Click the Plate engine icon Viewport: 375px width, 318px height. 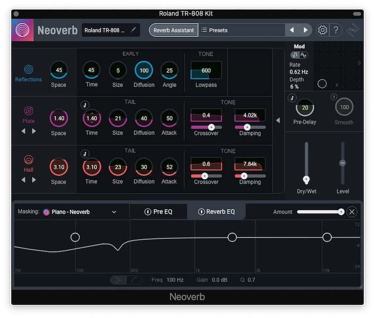(x=29, y=111)
